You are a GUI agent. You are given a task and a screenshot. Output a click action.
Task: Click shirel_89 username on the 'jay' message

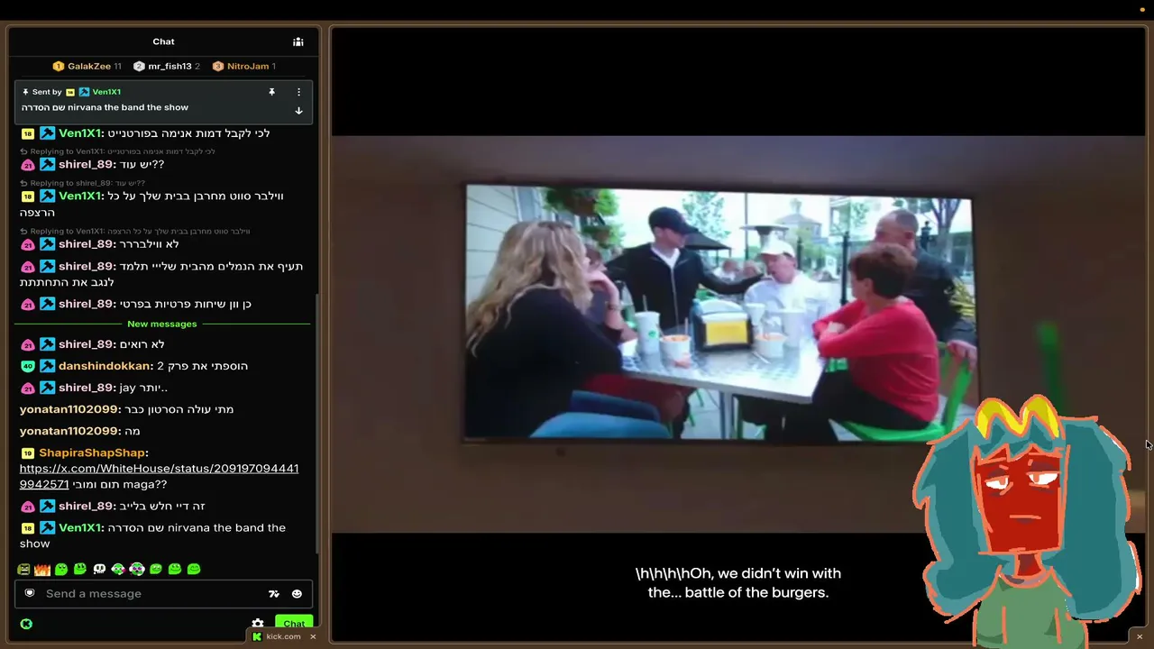click(86, 388)
